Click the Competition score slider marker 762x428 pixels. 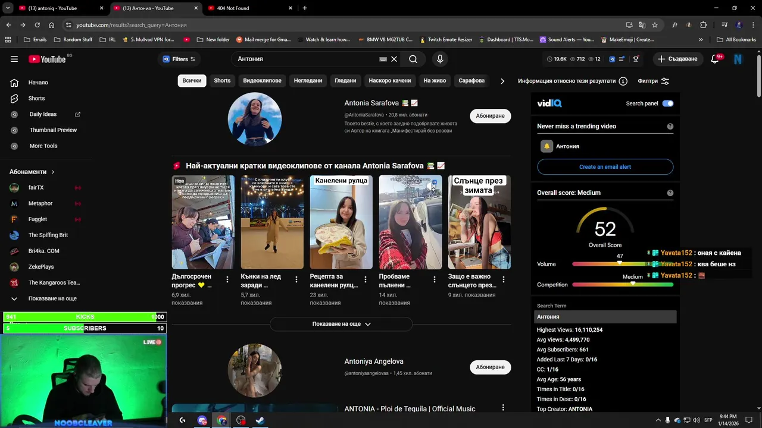(633, 284)
